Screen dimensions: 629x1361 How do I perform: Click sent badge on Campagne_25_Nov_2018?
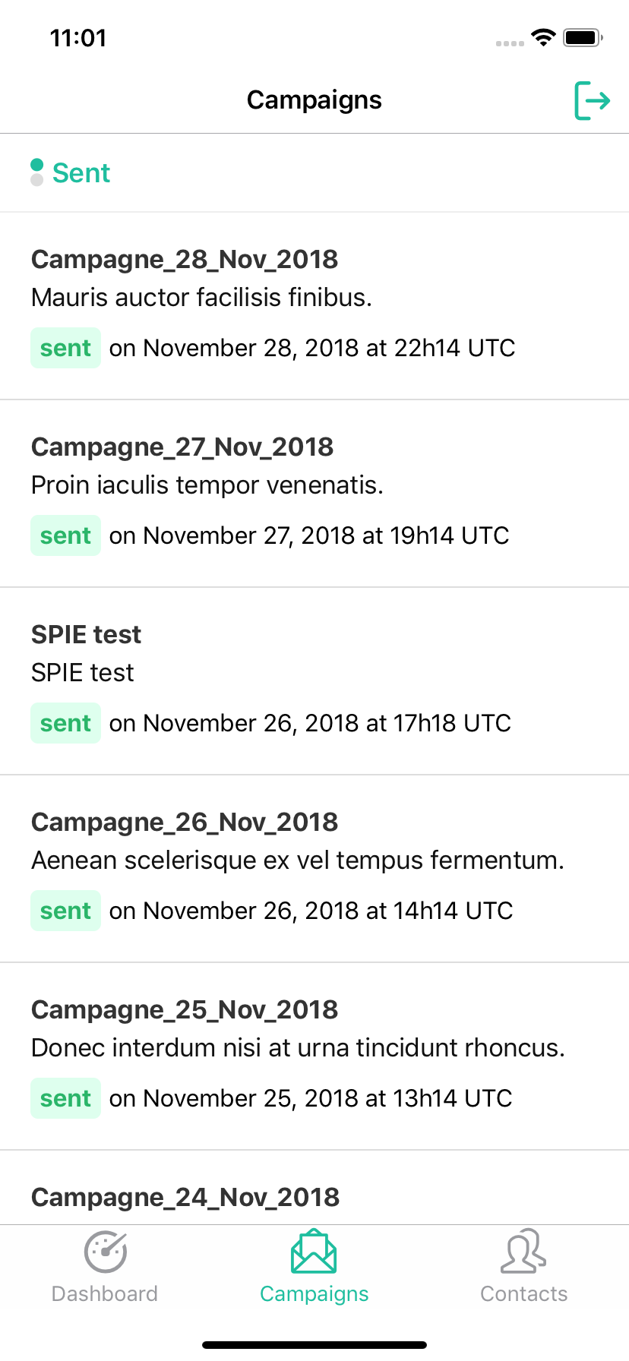(65, 1098)
